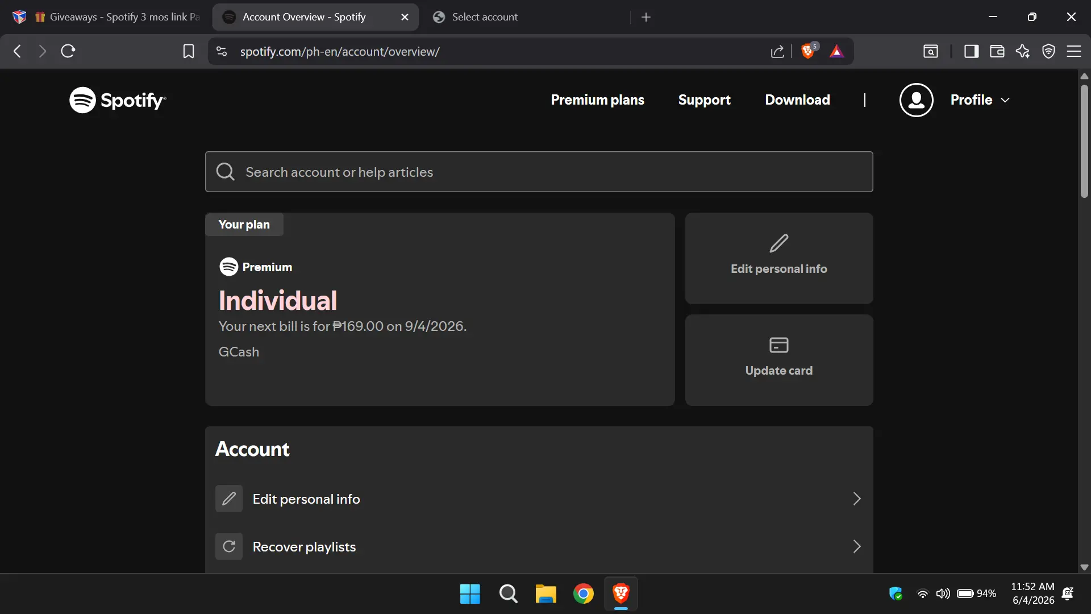1091x614 pixels.
Task: Click the page vertical scrollbar thumb
Action: tap(1084, 141)
